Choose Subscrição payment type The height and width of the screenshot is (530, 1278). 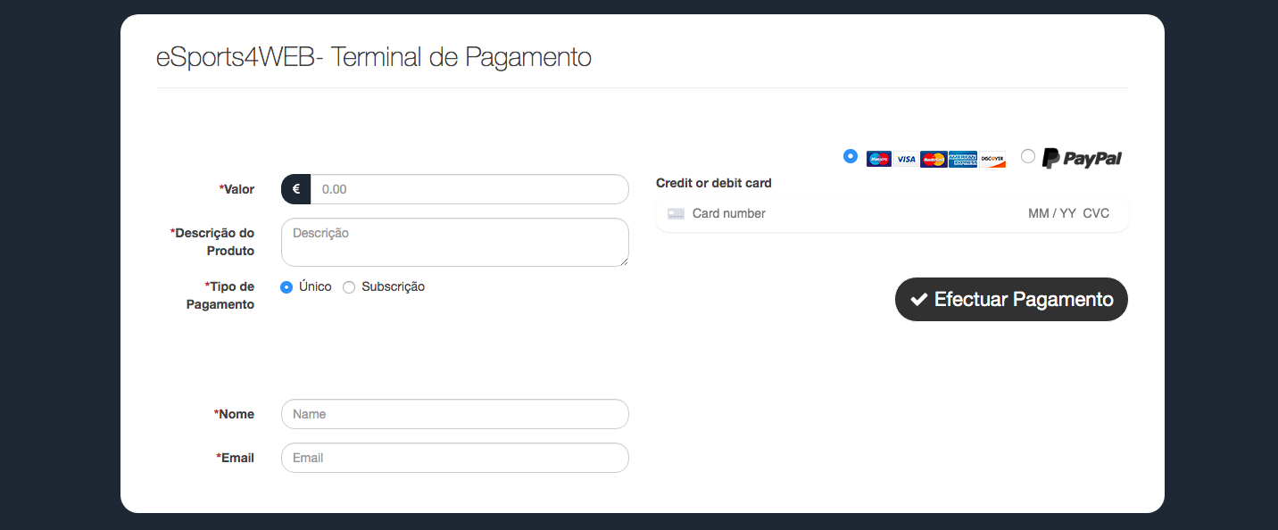click(349, 287)
